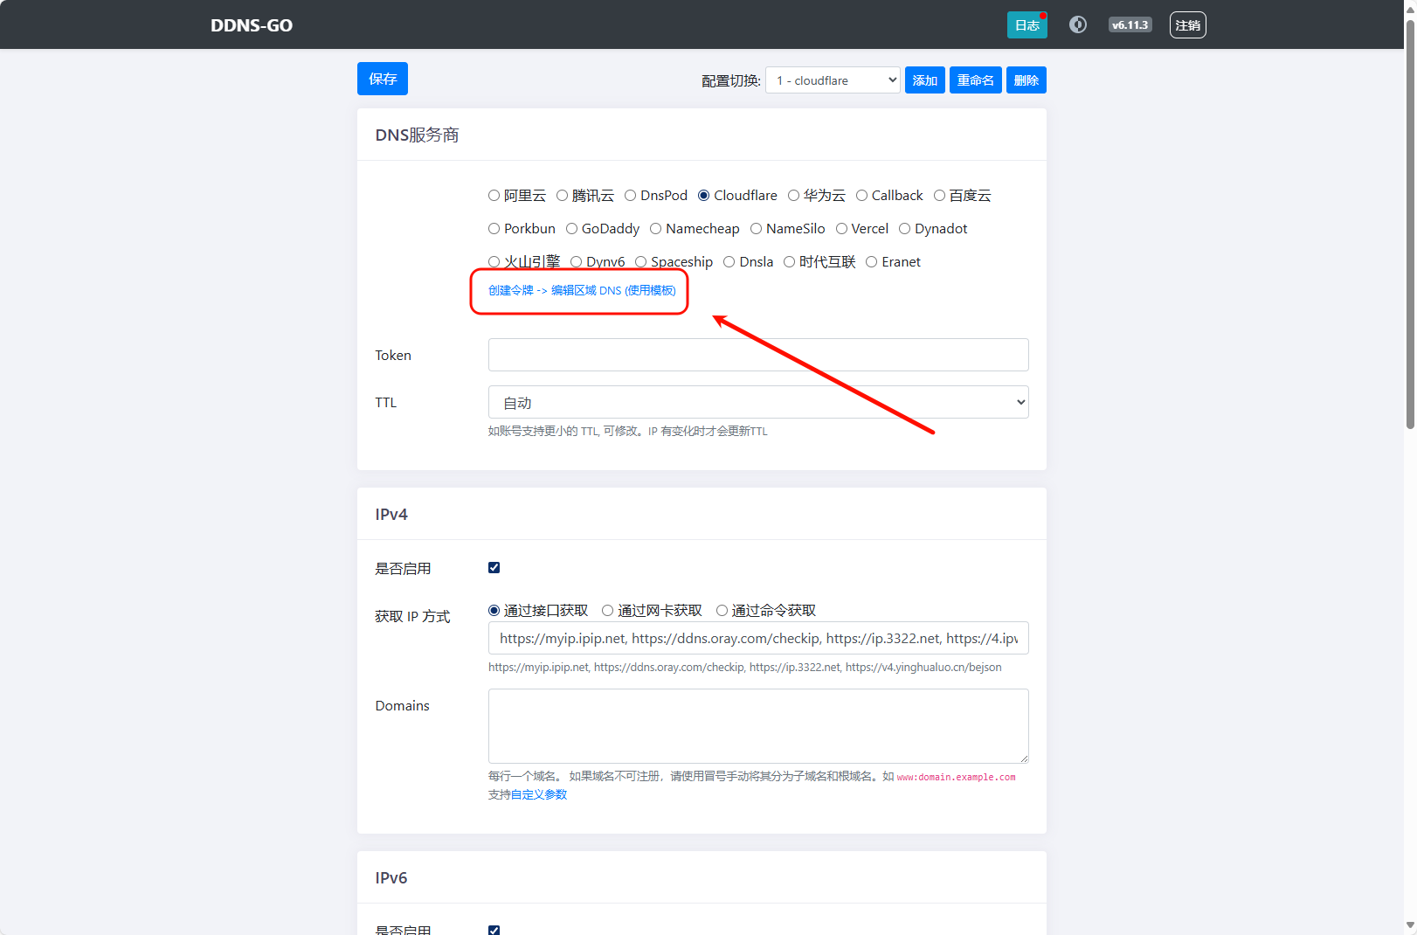Click the v6.11.3 version badge
The width and height of the screenshot is (1417, 935).
pyautogui.click(x=1130, y=25)
